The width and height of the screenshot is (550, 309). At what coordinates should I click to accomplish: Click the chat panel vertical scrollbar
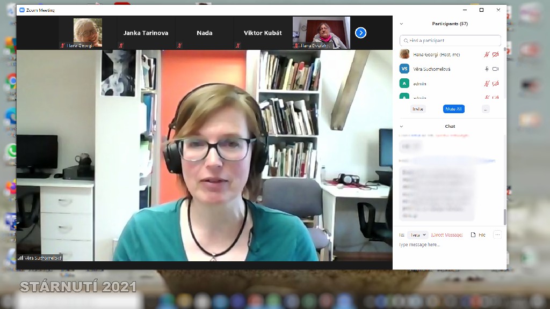(x=504, y=217)
